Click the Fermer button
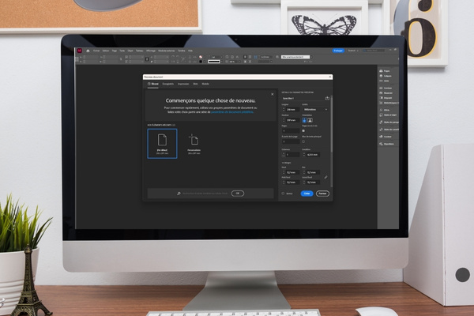The width and height of the screenshot is (474, 316). [322, 193]
